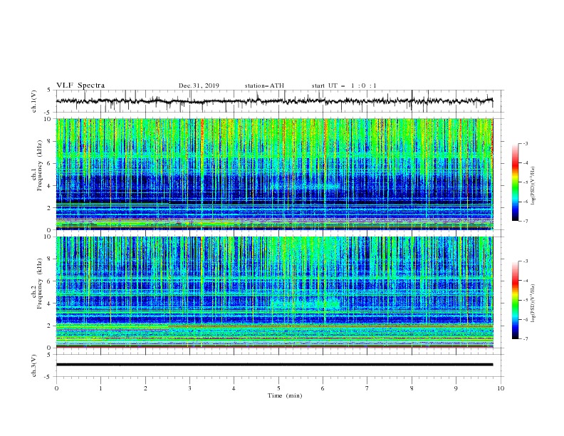
Task: Click time axis tick label '9'
Action: (456, 388)
